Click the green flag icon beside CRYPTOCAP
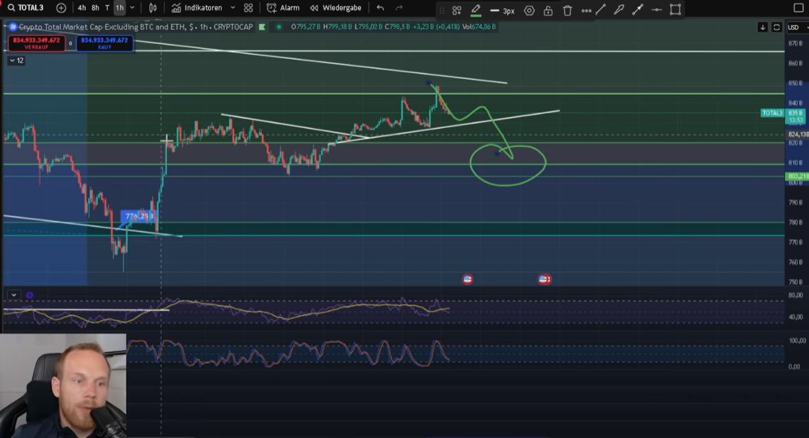Screen dimensions: 809x438 tap(262, 27)
